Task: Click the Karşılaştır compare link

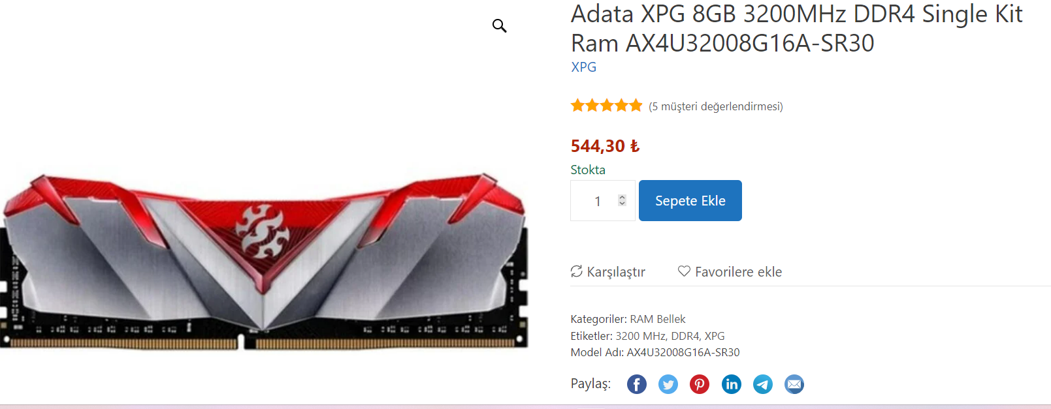Action: click(608, 272)
